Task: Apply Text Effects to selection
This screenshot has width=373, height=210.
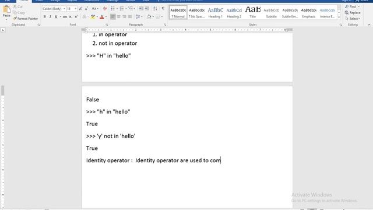Action: pyautogui.click(x=85, y=17)
